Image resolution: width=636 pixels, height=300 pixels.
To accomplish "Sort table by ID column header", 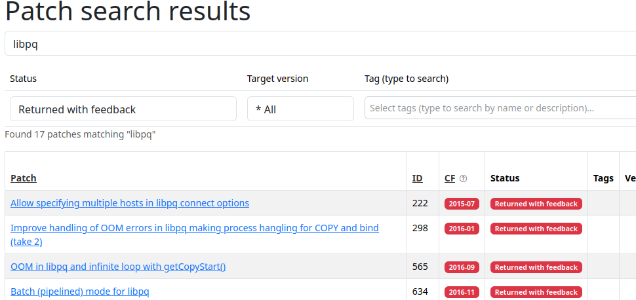I will coord(417,178).
